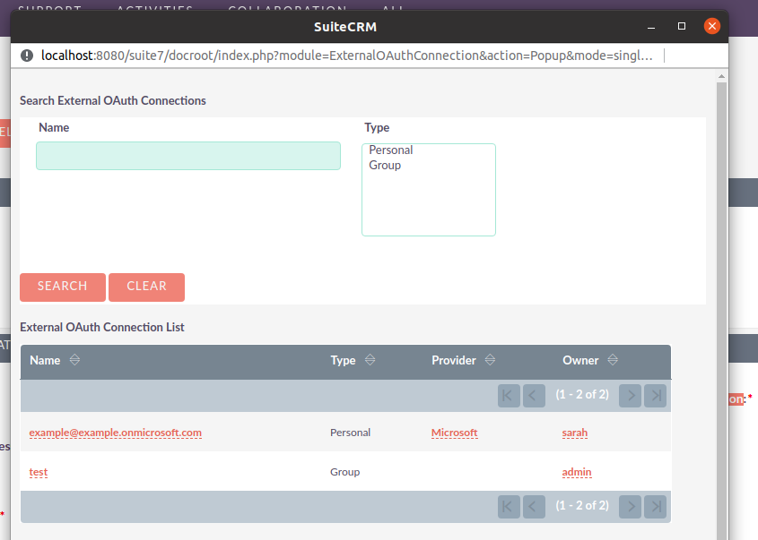The height and width of the screenshot is (540, 758).
Task: Open the sarah owner link
Action: click(x=575, y=433)
